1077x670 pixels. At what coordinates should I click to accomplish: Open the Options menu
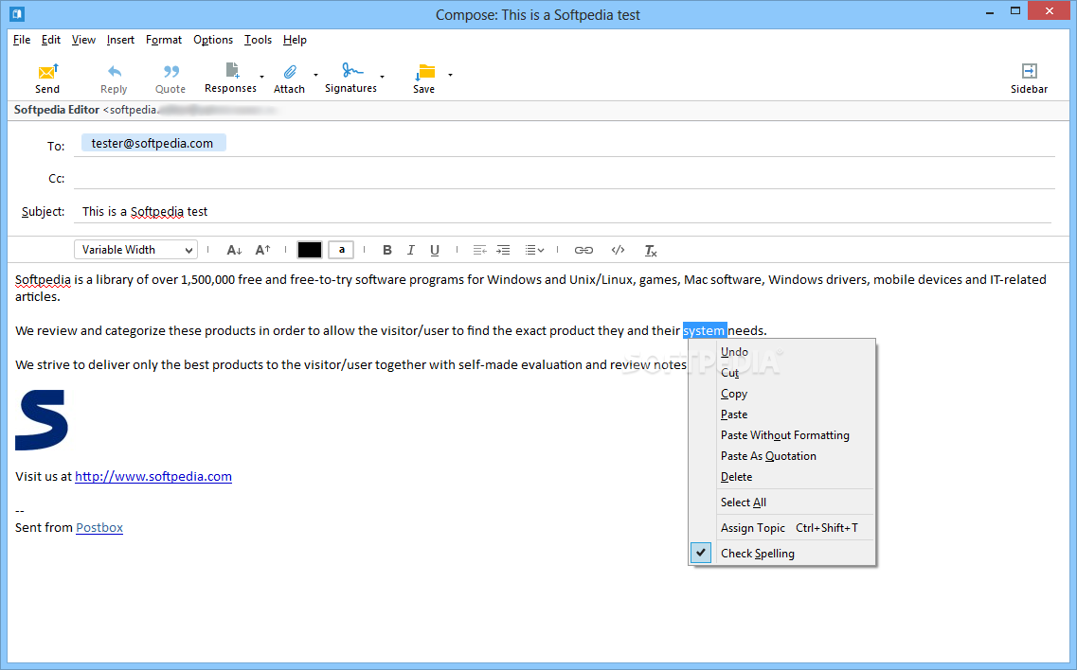coord(213,40)
